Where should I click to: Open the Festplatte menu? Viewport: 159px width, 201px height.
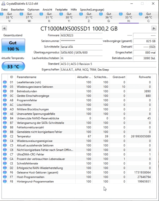pos(62,9)
